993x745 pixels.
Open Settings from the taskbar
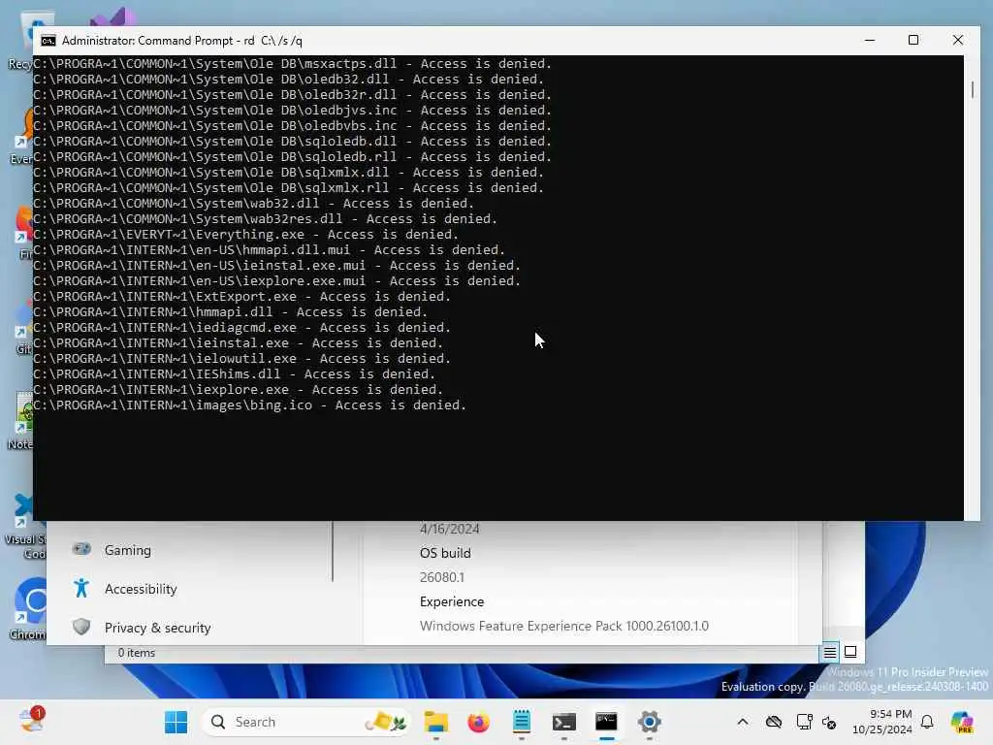pyautogui.click(x=649, y=722)
